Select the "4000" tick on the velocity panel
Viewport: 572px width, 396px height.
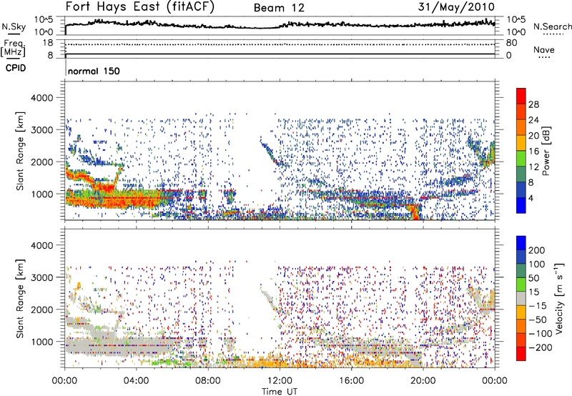[42, 245]
